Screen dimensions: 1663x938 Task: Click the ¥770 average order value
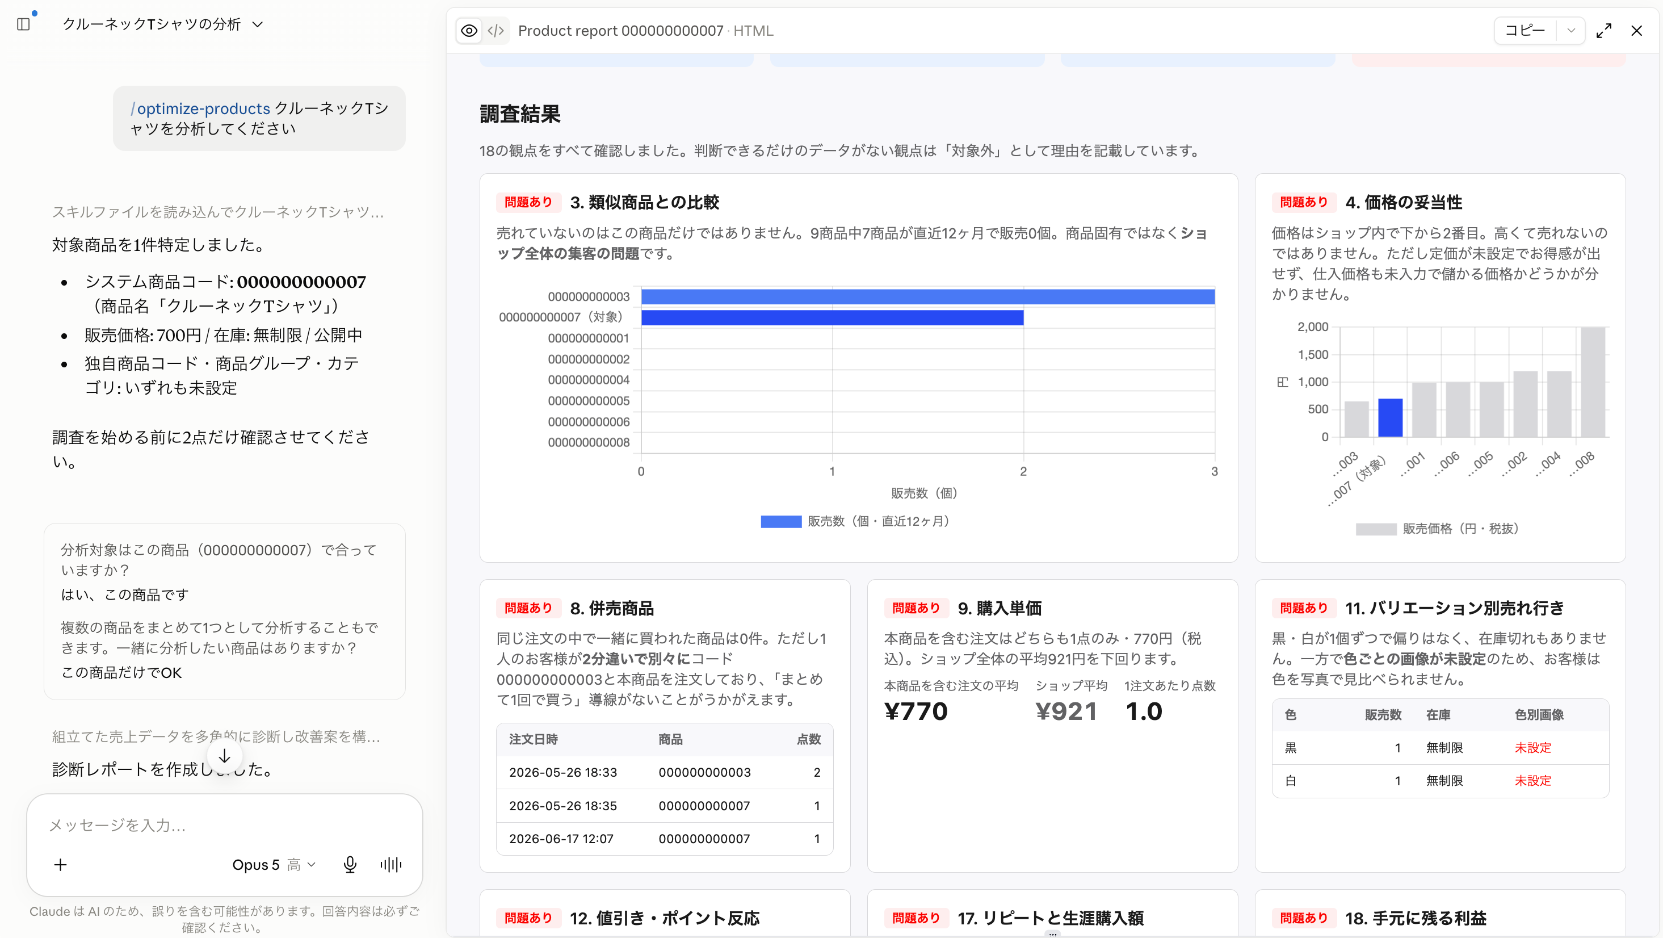click(916, 711)
